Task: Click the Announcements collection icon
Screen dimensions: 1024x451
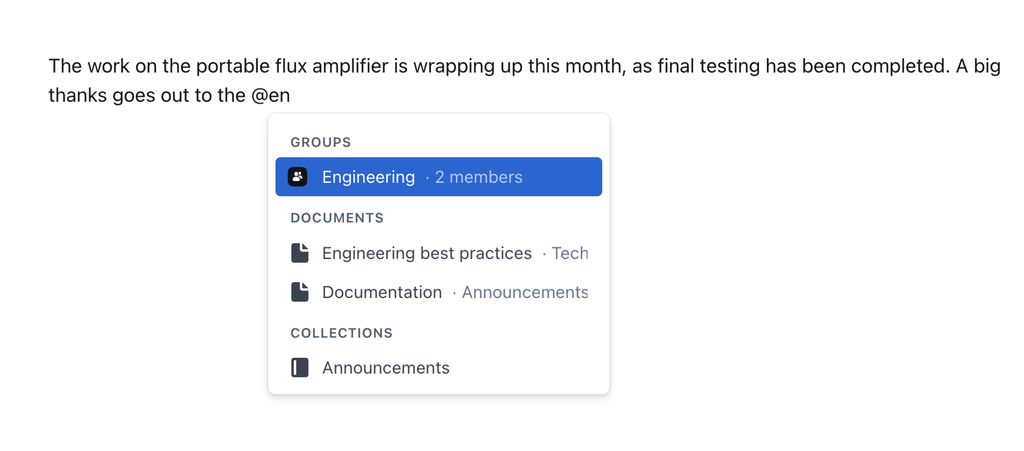Action: [300, 368]
